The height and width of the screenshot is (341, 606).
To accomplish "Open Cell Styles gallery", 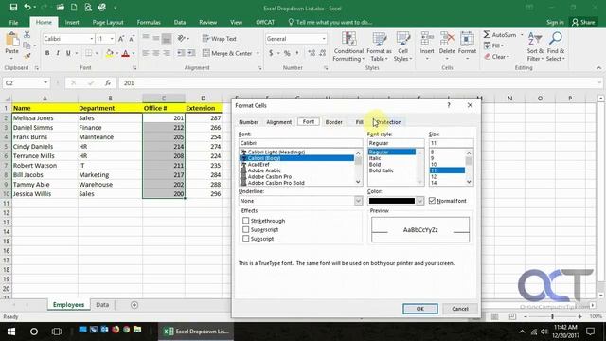I will click(402, 46).
